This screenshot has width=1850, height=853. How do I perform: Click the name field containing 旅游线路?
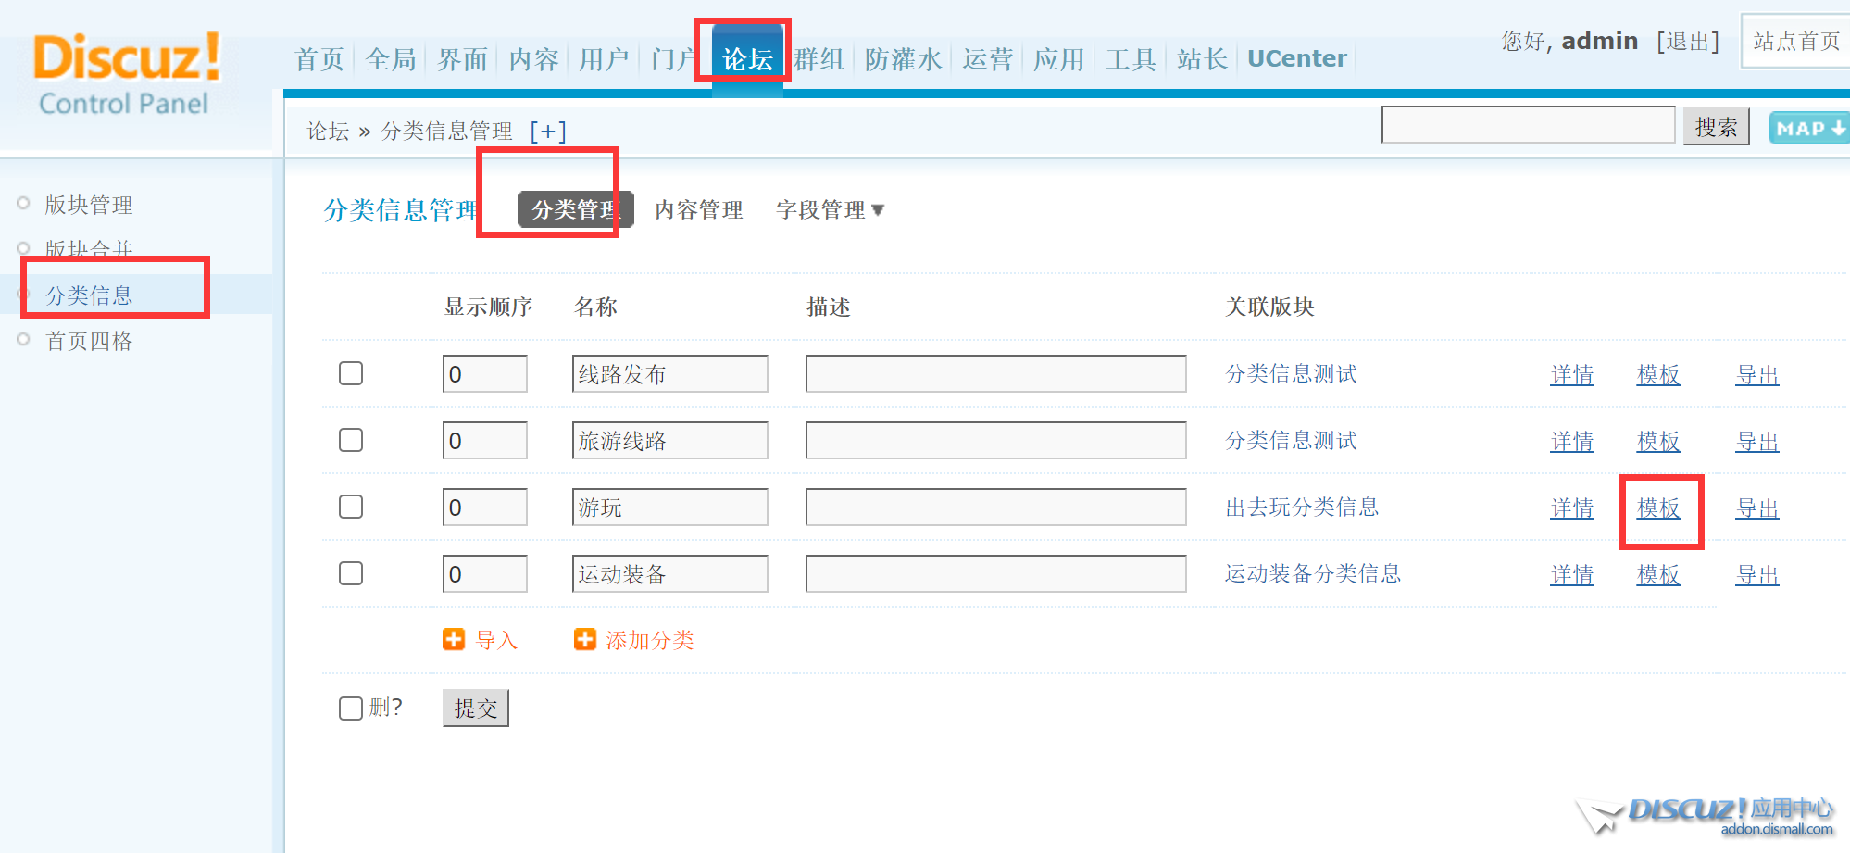click(x=670, y=441)
